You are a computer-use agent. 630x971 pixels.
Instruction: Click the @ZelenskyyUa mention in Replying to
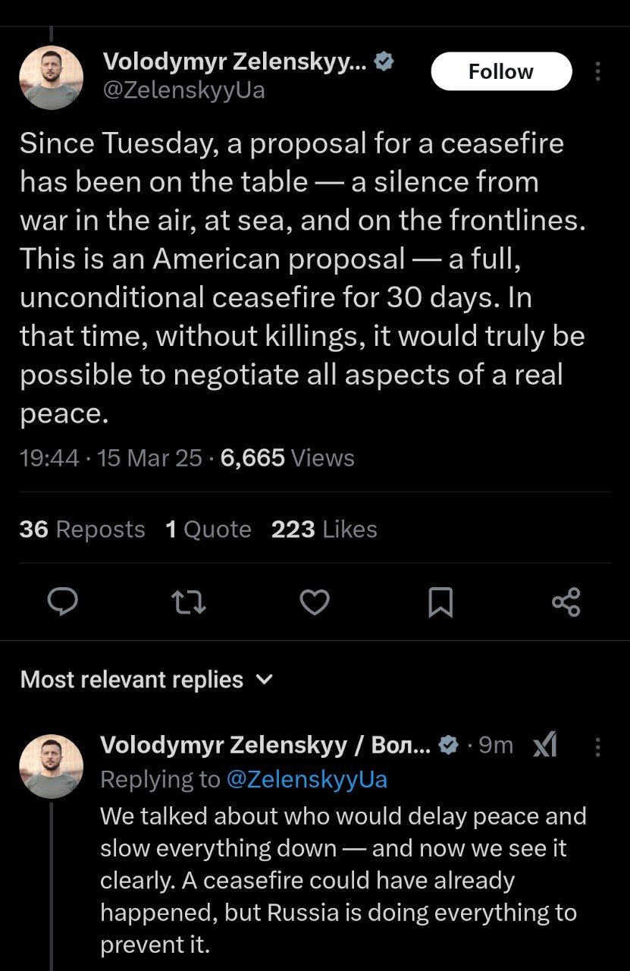306,779
